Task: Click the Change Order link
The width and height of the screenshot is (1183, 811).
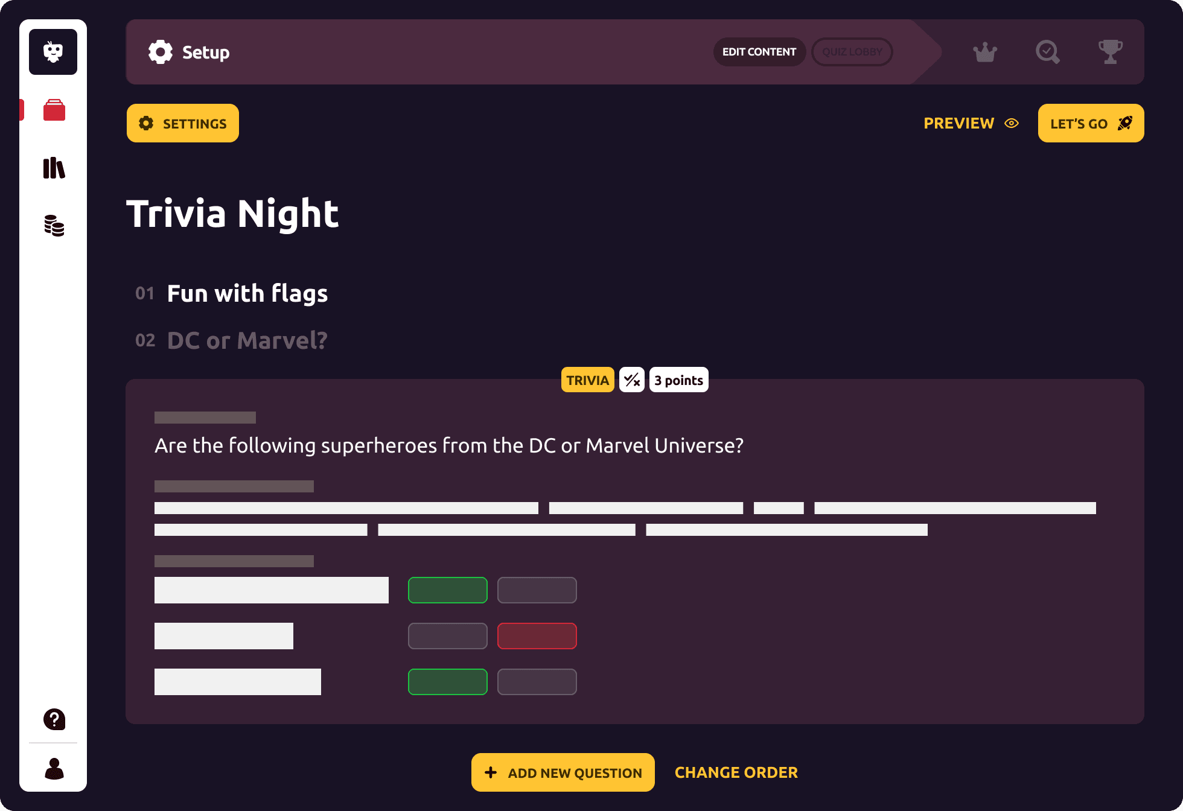Action: coord(736,772)
